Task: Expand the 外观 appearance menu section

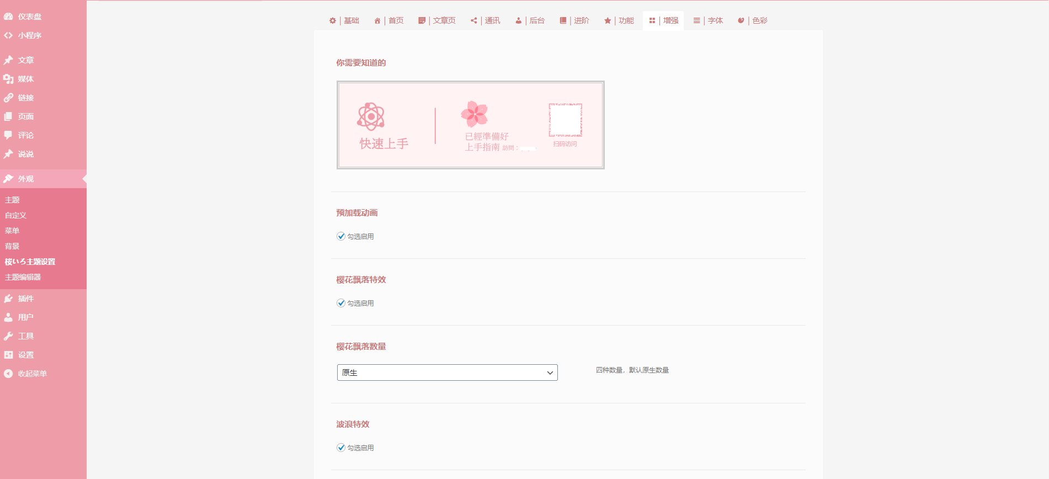Action: coord(25,179)
